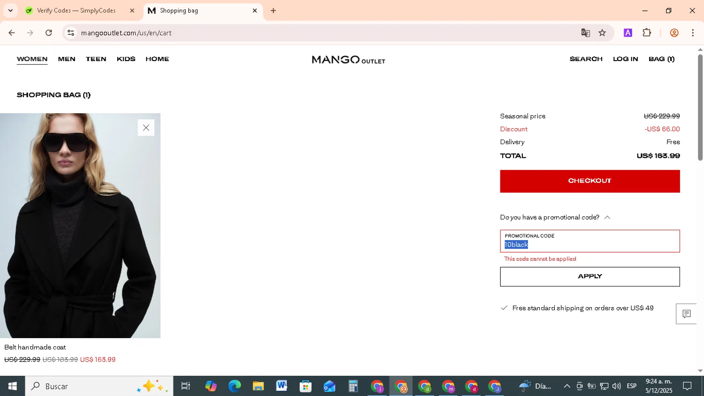This screenshot has width=704, height=396.
Task: Close the Verify Codes tab
Action: tap(132, 10)
